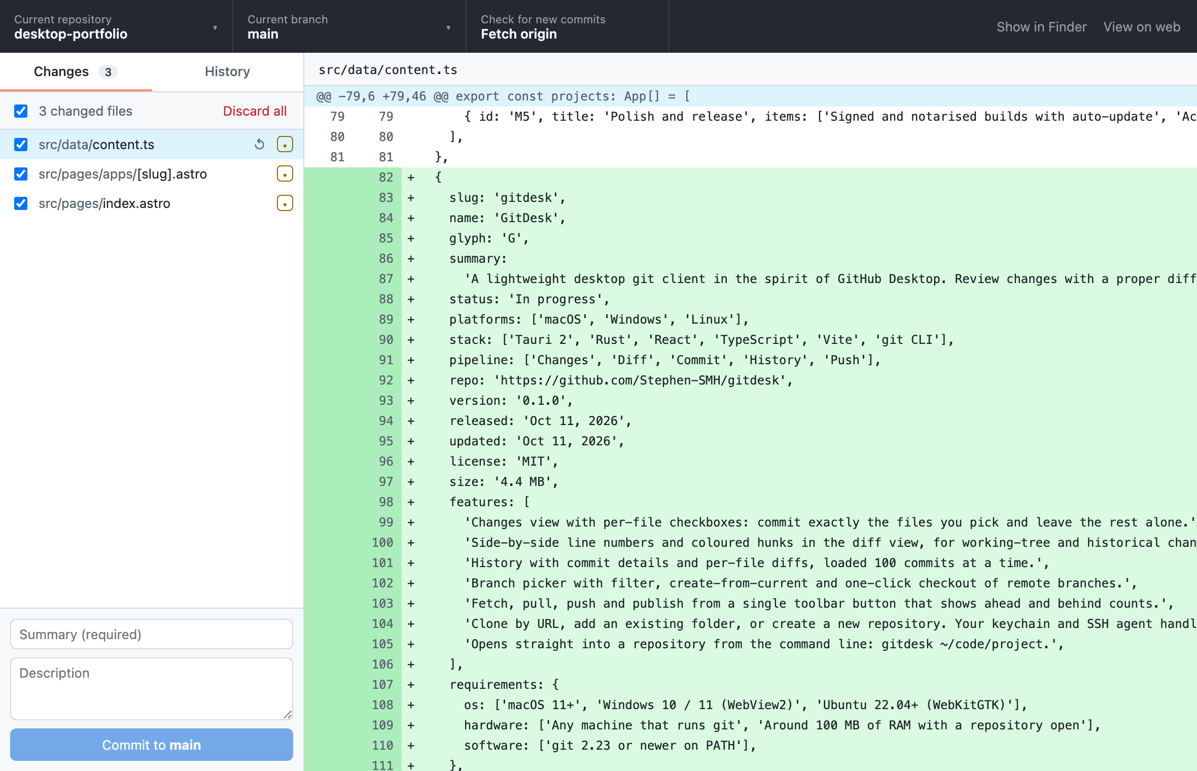1197x771 pixels.
Task: Select the src/pages/apps/[slug].astro file row
Action: click(152, 174)
